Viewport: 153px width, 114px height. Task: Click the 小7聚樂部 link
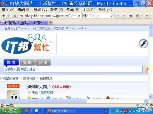pos(58,28)
